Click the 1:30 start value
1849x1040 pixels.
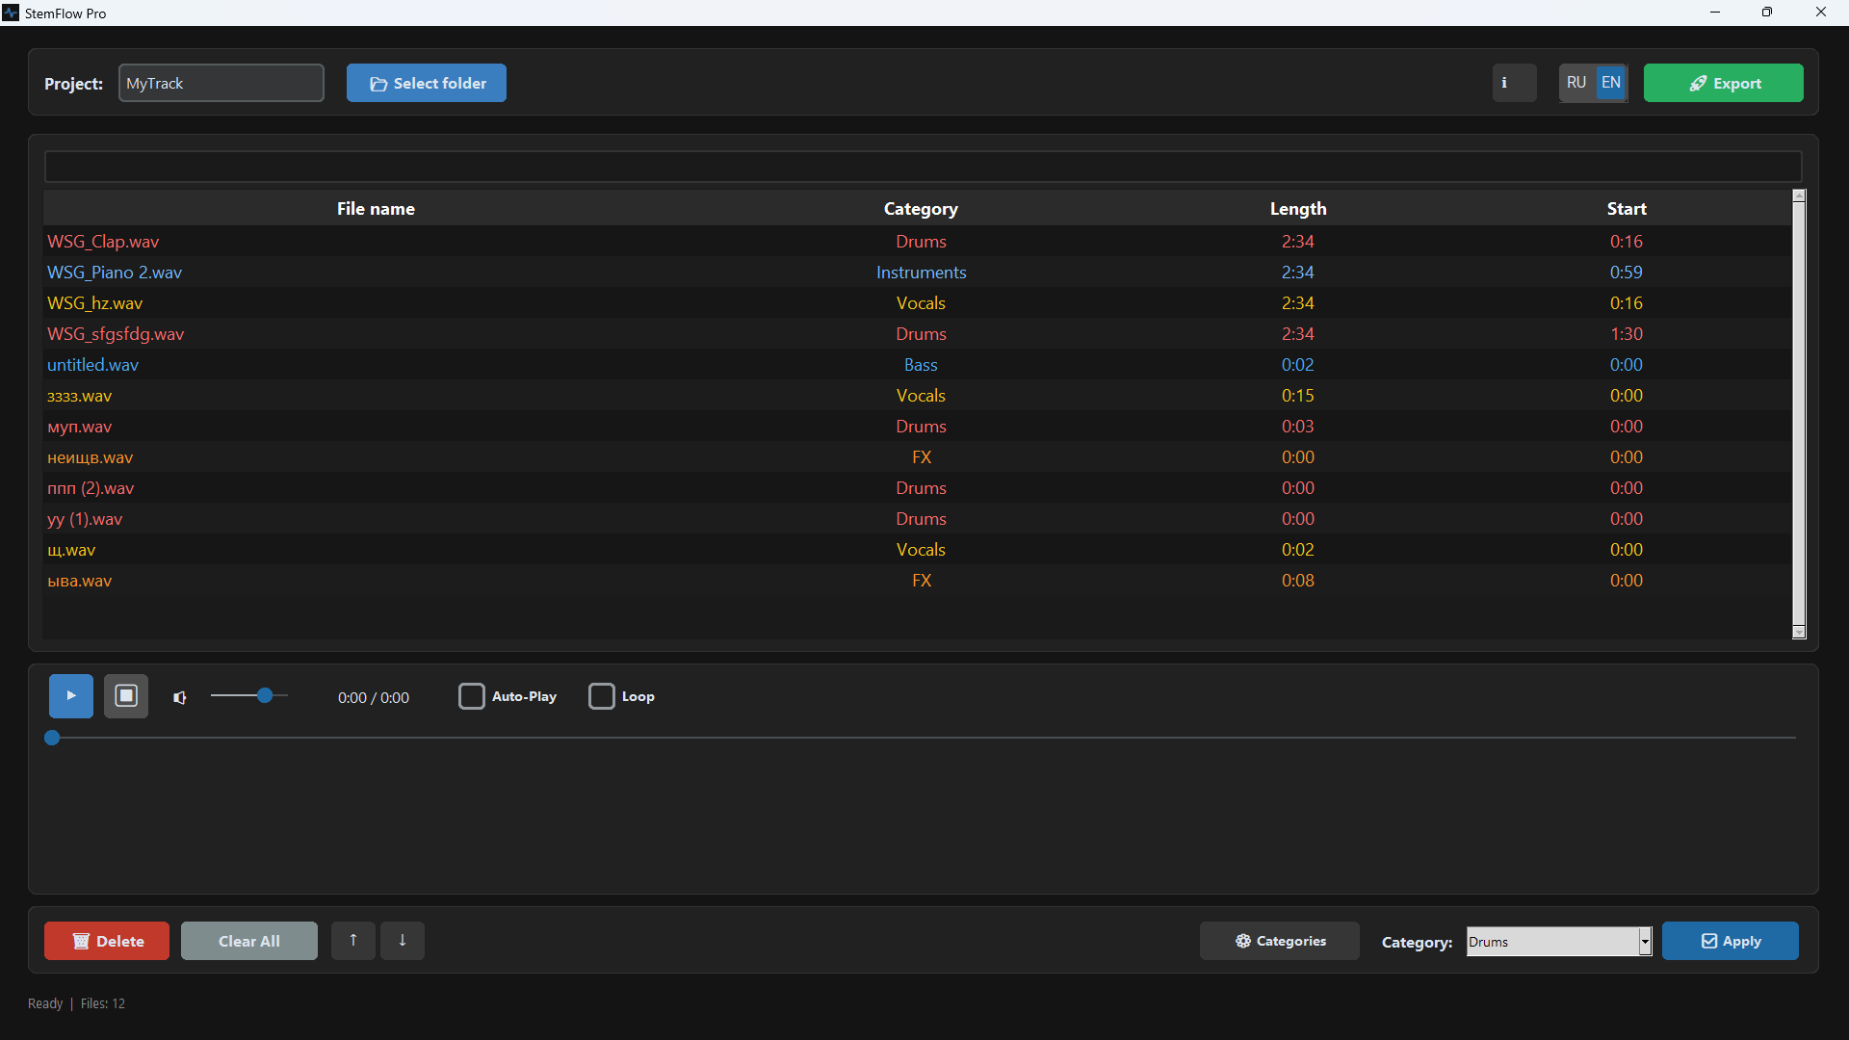coord(1627,334)
